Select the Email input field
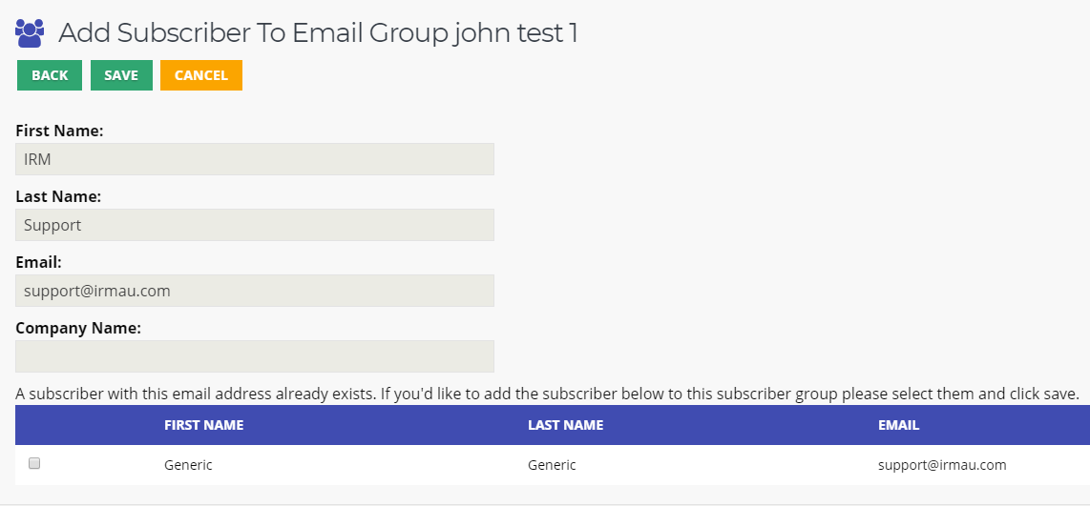This screenshot has height=506, width=1090. point(255,290)
